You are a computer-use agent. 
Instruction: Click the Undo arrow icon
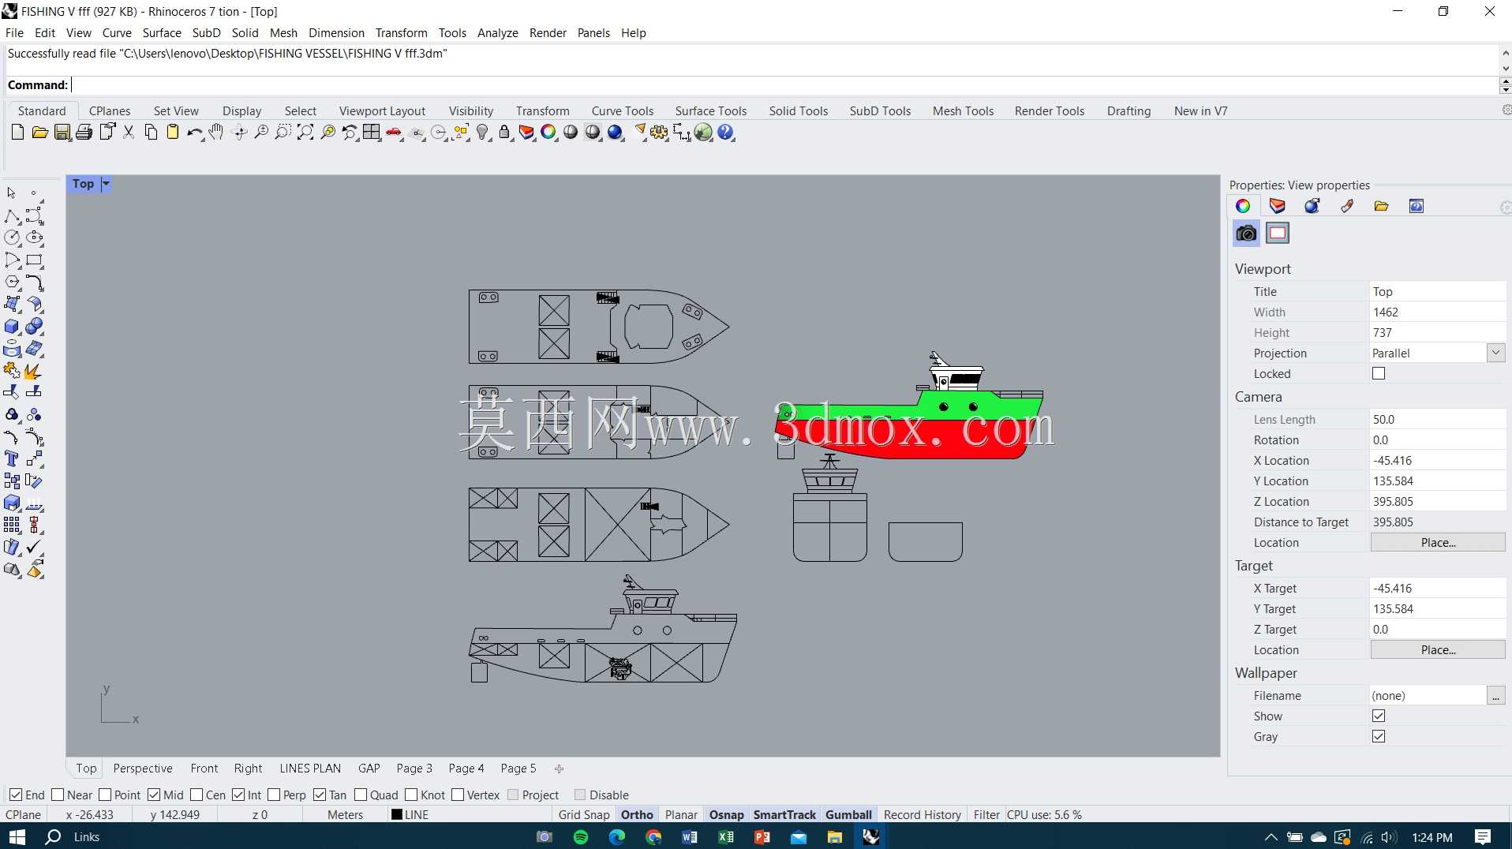(194, 133)
